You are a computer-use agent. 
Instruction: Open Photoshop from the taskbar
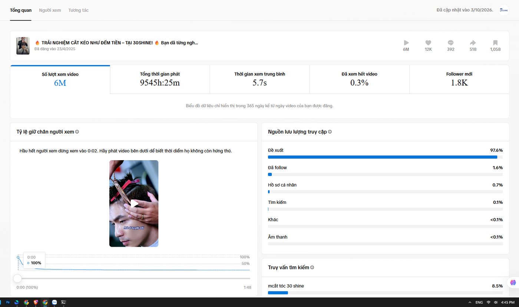point(8,302)
